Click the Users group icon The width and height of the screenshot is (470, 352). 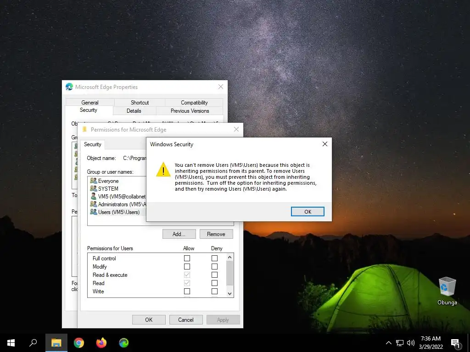[x=94, y=212]
